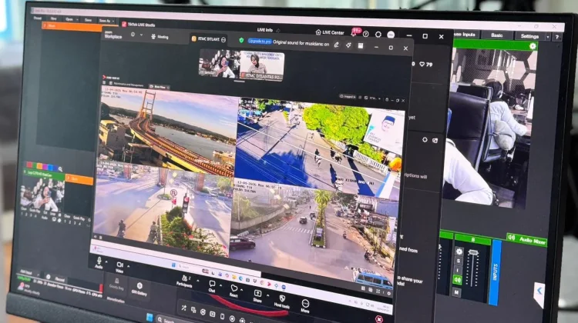Image resolution: width=578 pixels, height=323 pixels.
Task: Toggle the Zoom microphone Audio button
Action: pos(99,263)
